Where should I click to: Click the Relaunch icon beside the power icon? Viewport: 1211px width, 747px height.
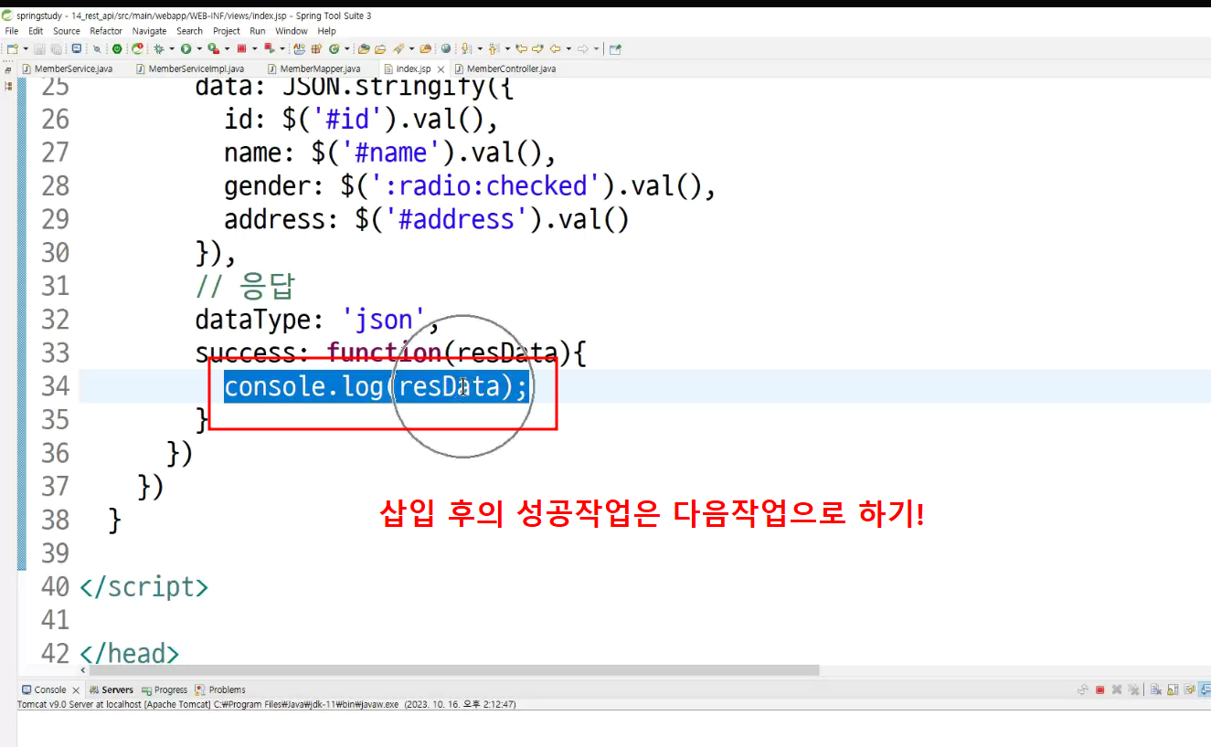[x=137, y=49]
